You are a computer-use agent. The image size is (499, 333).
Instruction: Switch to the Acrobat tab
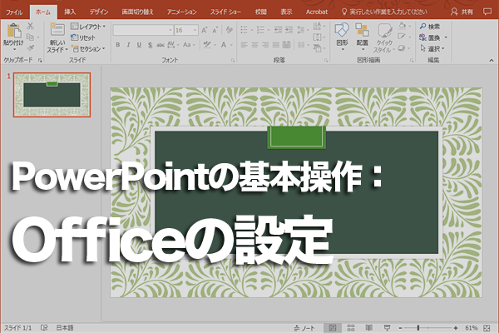click(317, 12)
